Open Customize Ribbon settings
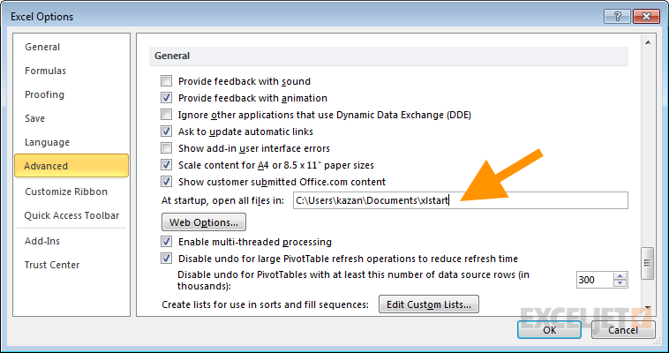 [x=66, y=192]
